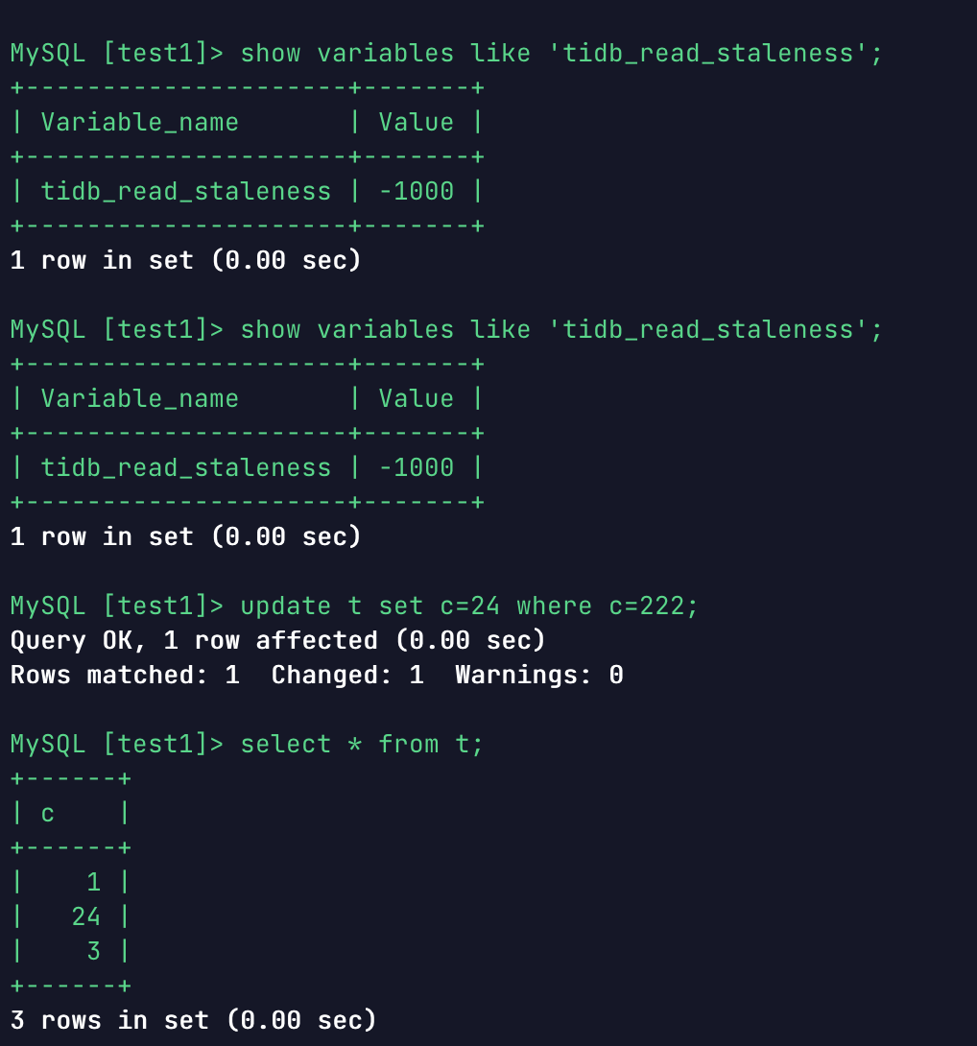Viewport: 977px width, 1046px height.
Task: Click the 'Query OK, 1 row affected' line
Action: [277, 640]
